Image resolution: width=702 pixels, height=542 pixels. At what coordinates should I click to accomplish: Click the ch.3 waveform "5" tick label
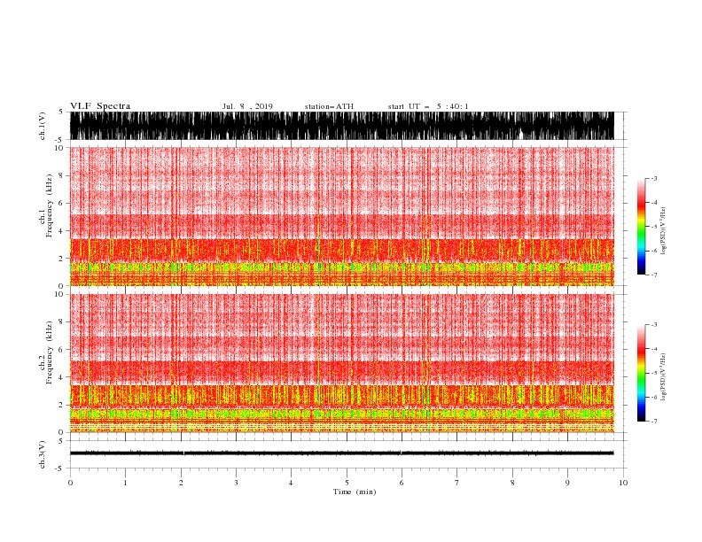[62, 441]
